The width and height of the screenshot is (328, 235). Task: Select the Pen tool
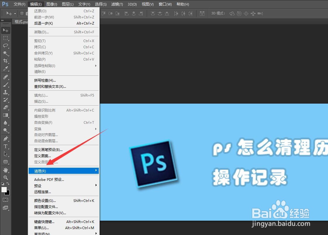click(6, 138)
